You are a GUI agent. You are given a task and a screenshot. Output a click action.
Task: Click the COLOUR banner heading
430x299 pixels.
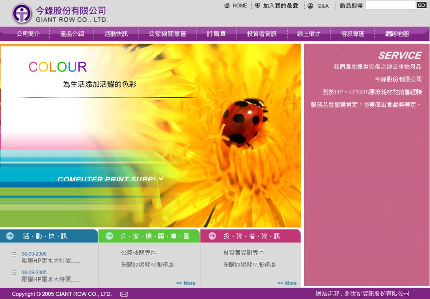point(57,67)
